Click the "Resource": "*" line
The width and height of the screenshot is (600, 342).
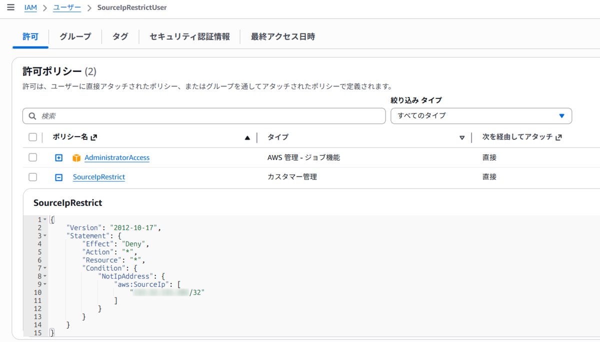pos(114,260)
